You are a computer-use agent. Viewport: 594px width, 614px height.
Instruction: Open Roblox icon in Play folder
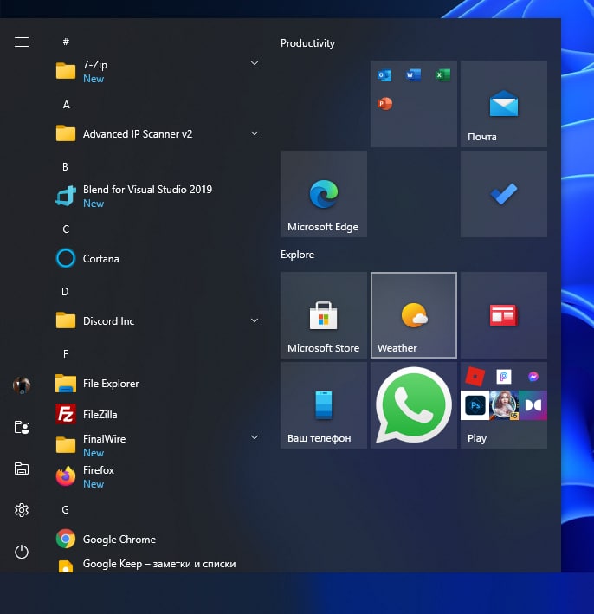[x=475, y=377]
